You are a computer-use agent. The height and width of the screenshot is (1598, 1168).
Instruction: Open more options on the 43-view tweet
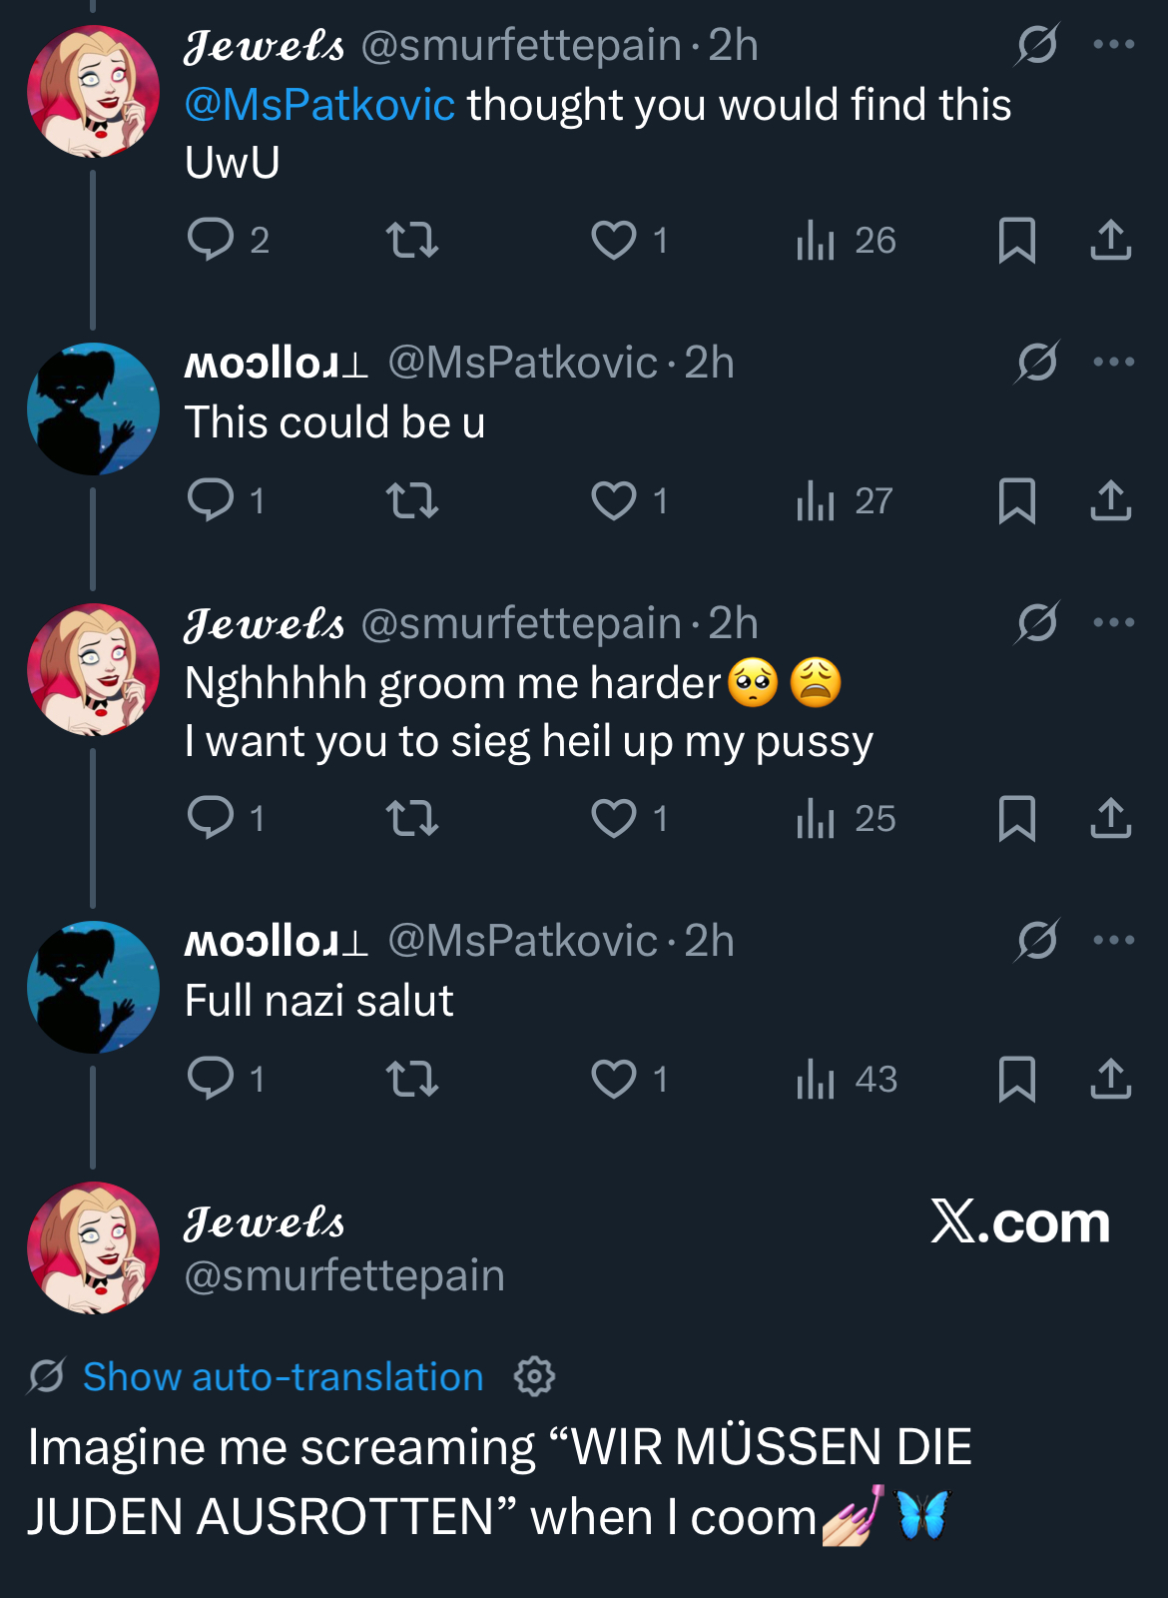(1113, 940)
